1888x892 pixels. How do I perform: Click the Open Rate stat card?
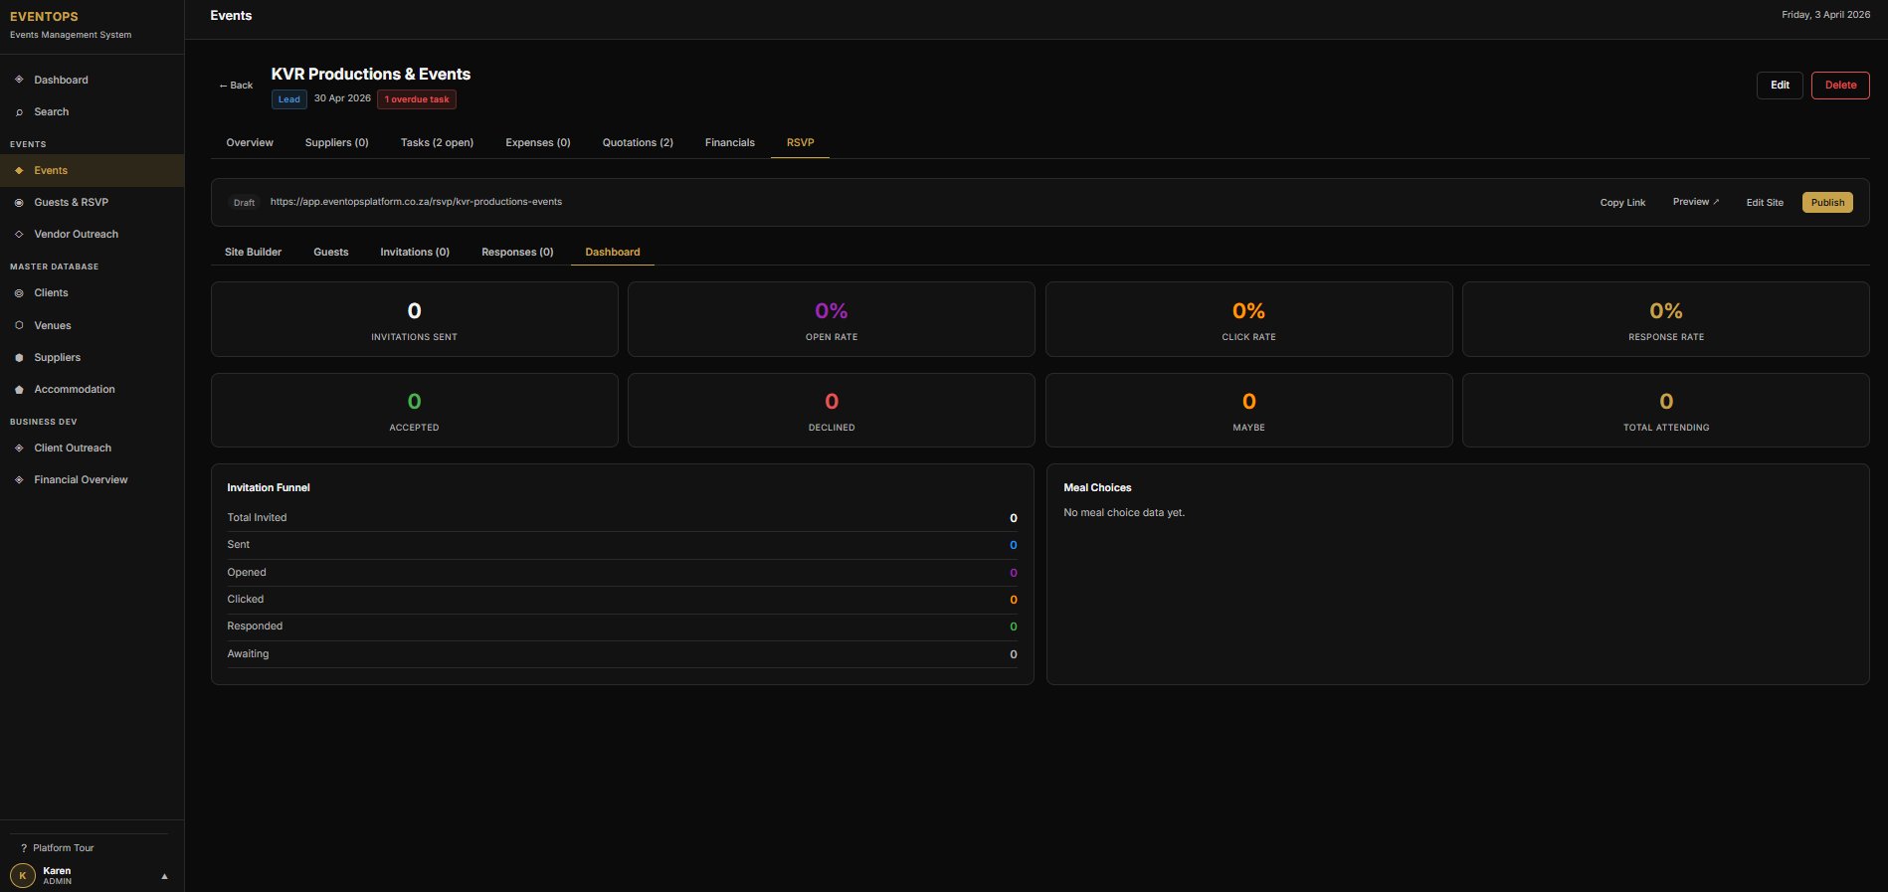click(x=832, y=319)
